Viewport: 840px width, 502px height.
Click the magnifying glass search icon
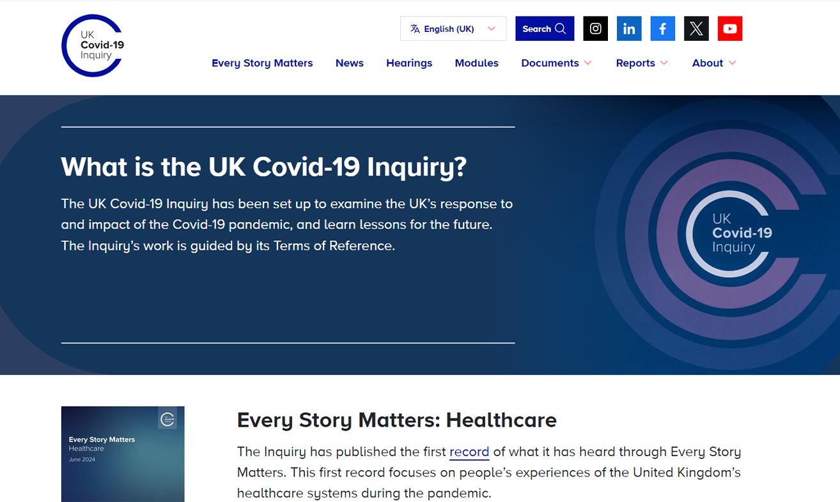tap(561, 29)
